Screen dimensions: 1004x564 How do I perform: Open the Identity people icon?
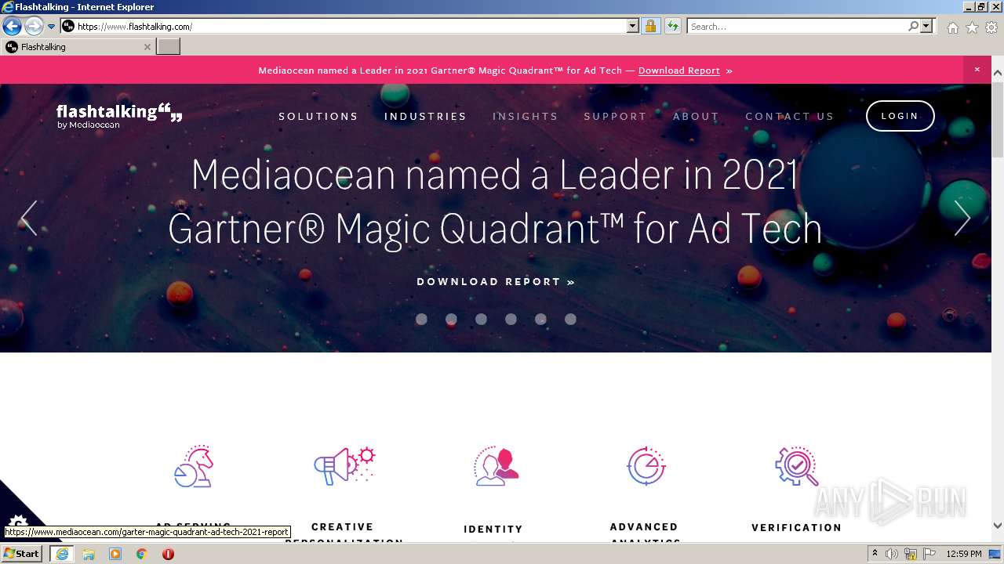coord(496,466)
